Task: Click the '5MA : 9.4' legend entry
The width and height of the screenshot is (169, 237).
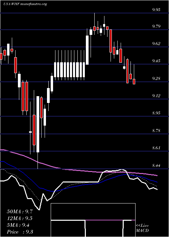Action: tap(18, 225)
